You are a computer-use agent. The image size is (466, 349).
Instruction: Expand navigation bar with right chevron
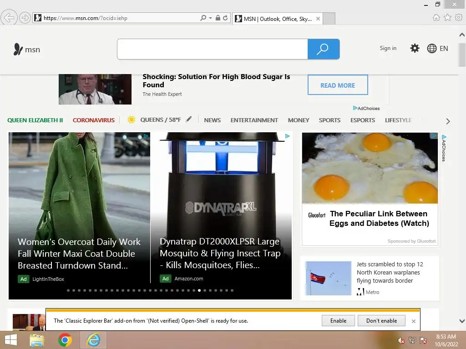[x=448, y=121]
